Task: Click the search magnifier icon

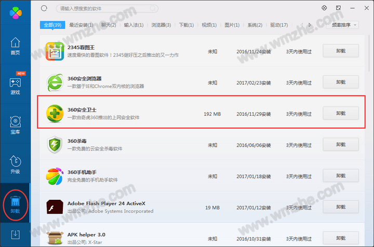Action: coord(153,9)
